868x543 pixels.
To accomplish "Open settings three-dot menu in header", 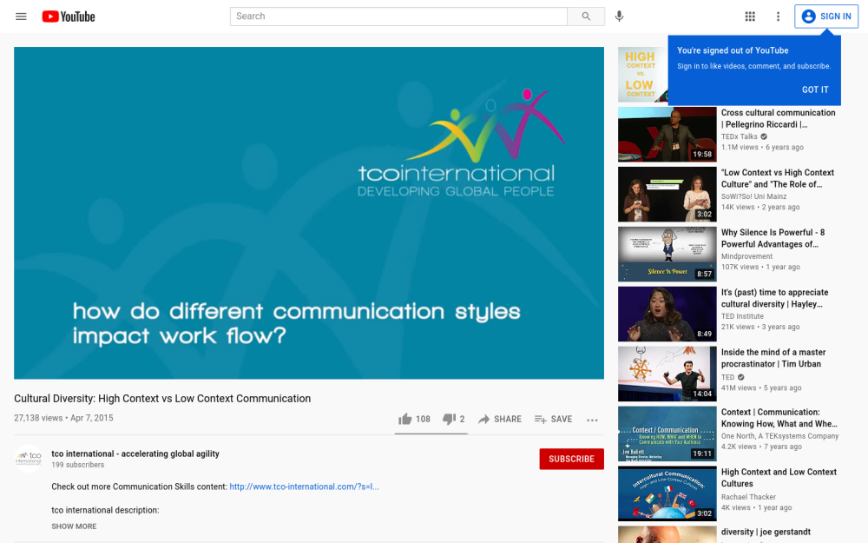I will pyautogui.click(x=778, y=17).
